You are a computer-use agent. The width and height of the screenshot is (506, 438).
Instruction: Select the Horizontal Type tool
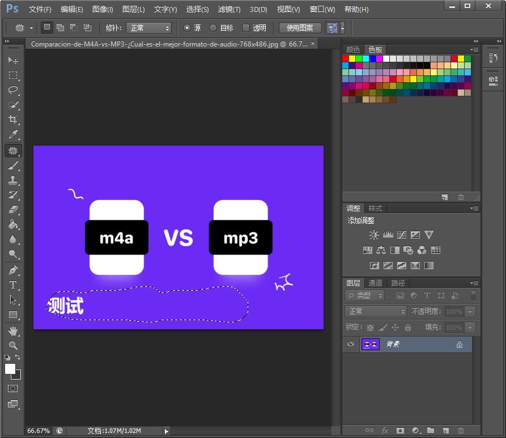pyautogui.click(x=13, y=284)
